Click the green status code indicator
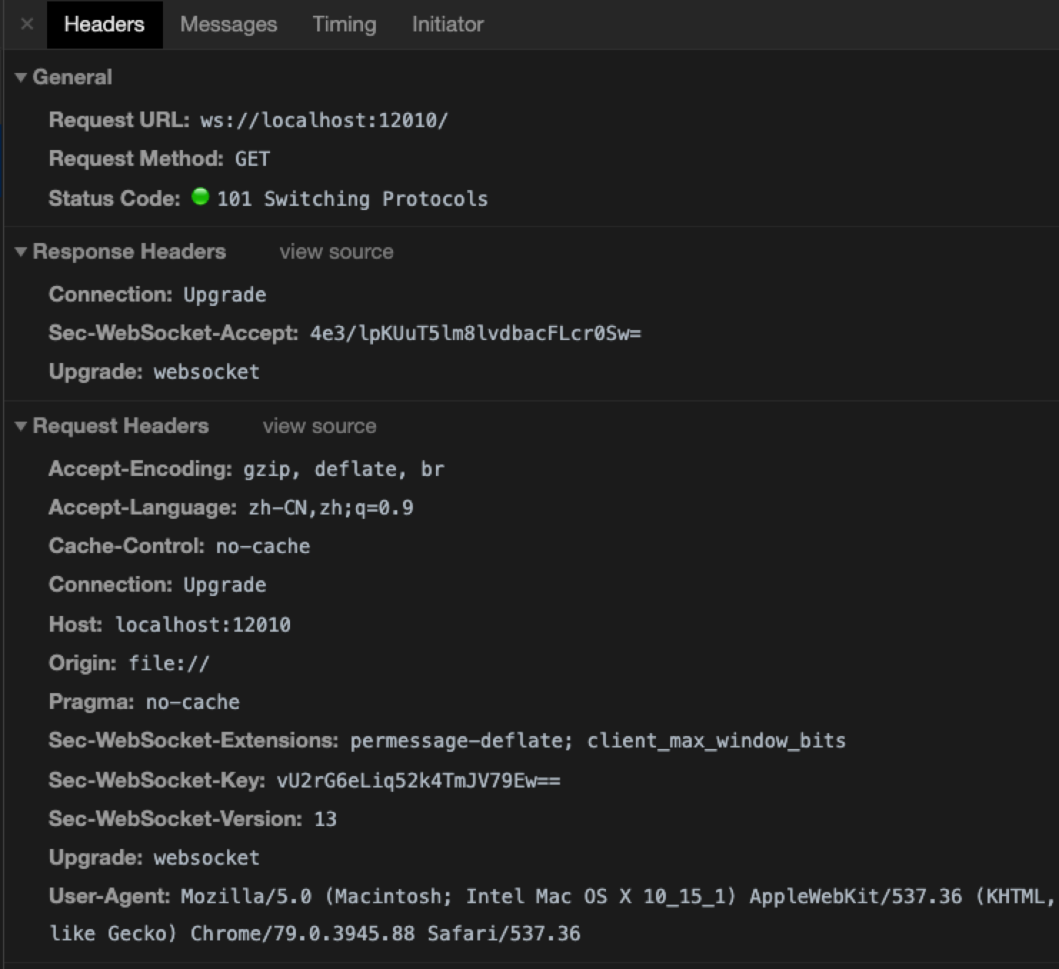The height and width of the screenshot is (969, 1059). coord(200,197)
